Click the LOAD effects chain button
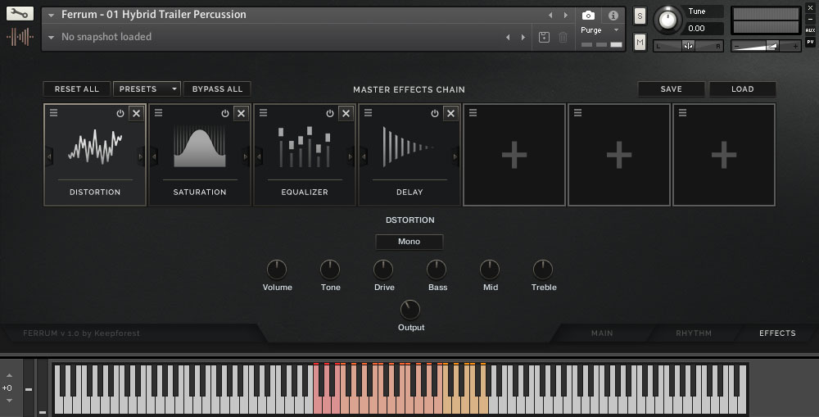This screenshot has height=417, width=819. tap(742, 88)
